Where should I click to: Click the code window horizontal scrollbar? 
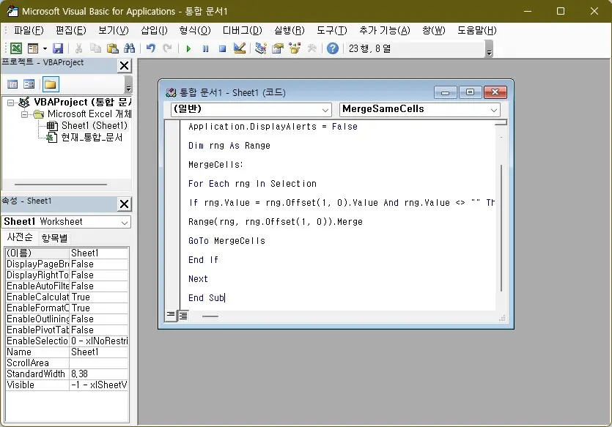coord(210,316)
